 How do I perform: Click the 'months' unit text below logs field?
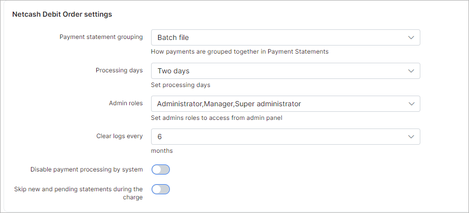162,151
